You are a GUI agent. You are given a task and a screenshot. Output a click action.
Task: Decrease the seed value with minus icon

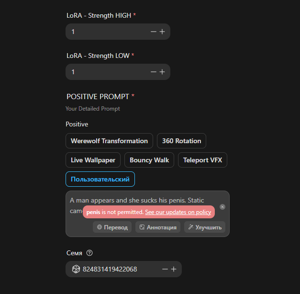pos(165,269)
